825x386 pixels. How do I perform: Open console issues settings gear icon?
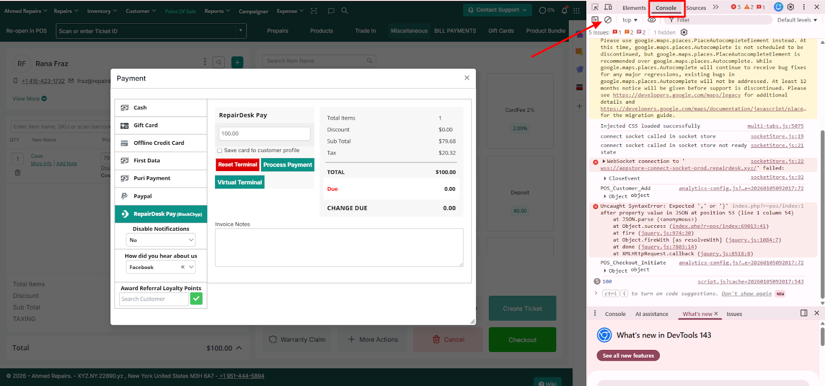coord(684,32)
